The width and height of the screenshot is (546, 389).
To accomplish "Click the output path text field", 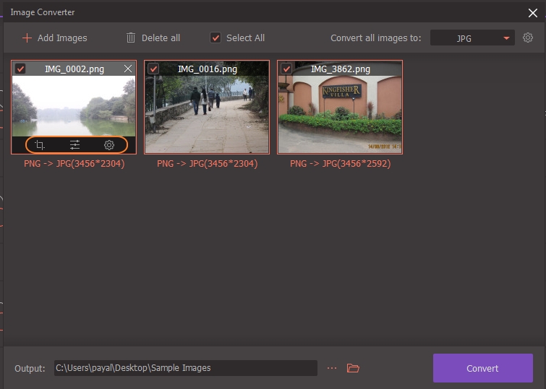I will pos(185,368).
